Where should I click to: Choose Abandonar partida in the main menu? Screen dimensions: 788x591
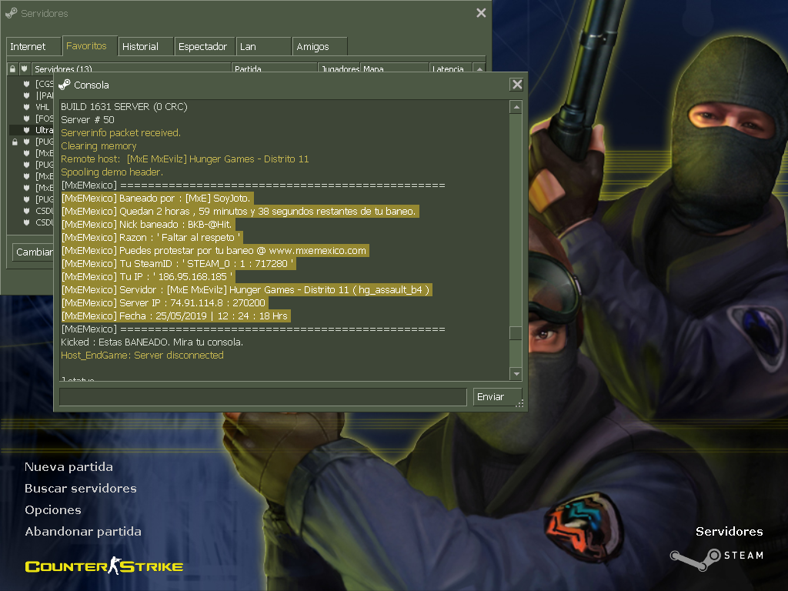83,532
